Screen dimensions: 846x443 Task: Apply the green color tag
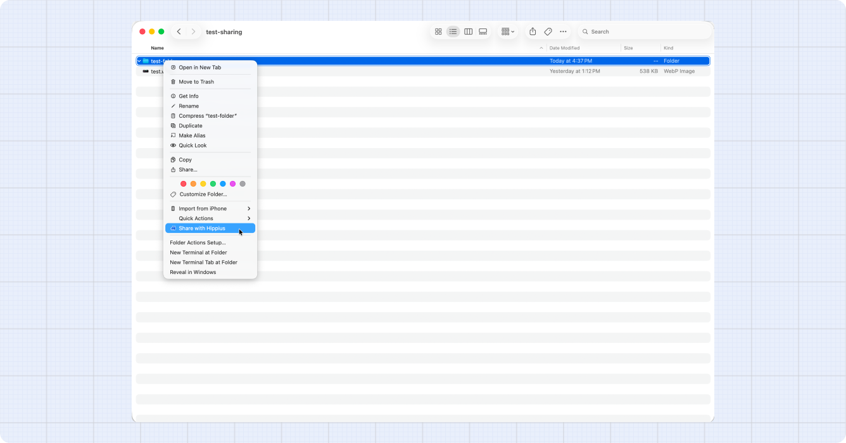213,184
